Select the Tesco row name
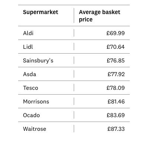Screen dimensions: 149x143 pos(30,88)
